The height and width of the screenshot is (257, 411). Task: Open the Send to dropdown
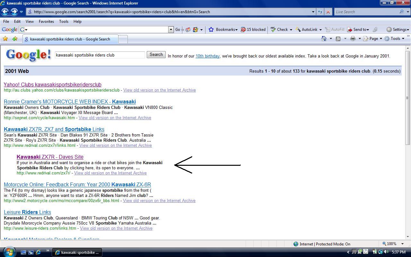pyautogui.click(x=359, y=29)
